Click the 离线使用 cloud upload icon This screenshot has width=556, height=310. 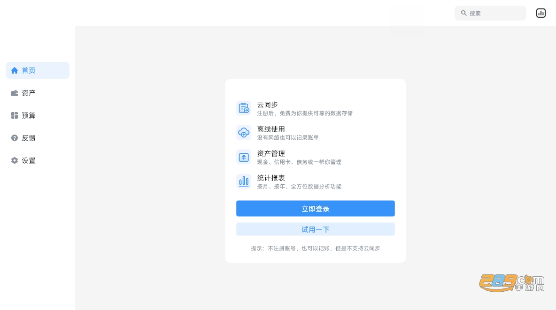tap(244, 133)
